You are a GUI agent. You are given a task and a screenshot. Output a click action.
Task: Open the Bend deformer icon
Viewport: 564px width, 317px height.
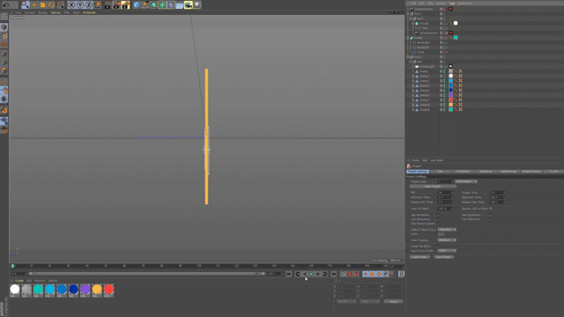pos(171,5)
